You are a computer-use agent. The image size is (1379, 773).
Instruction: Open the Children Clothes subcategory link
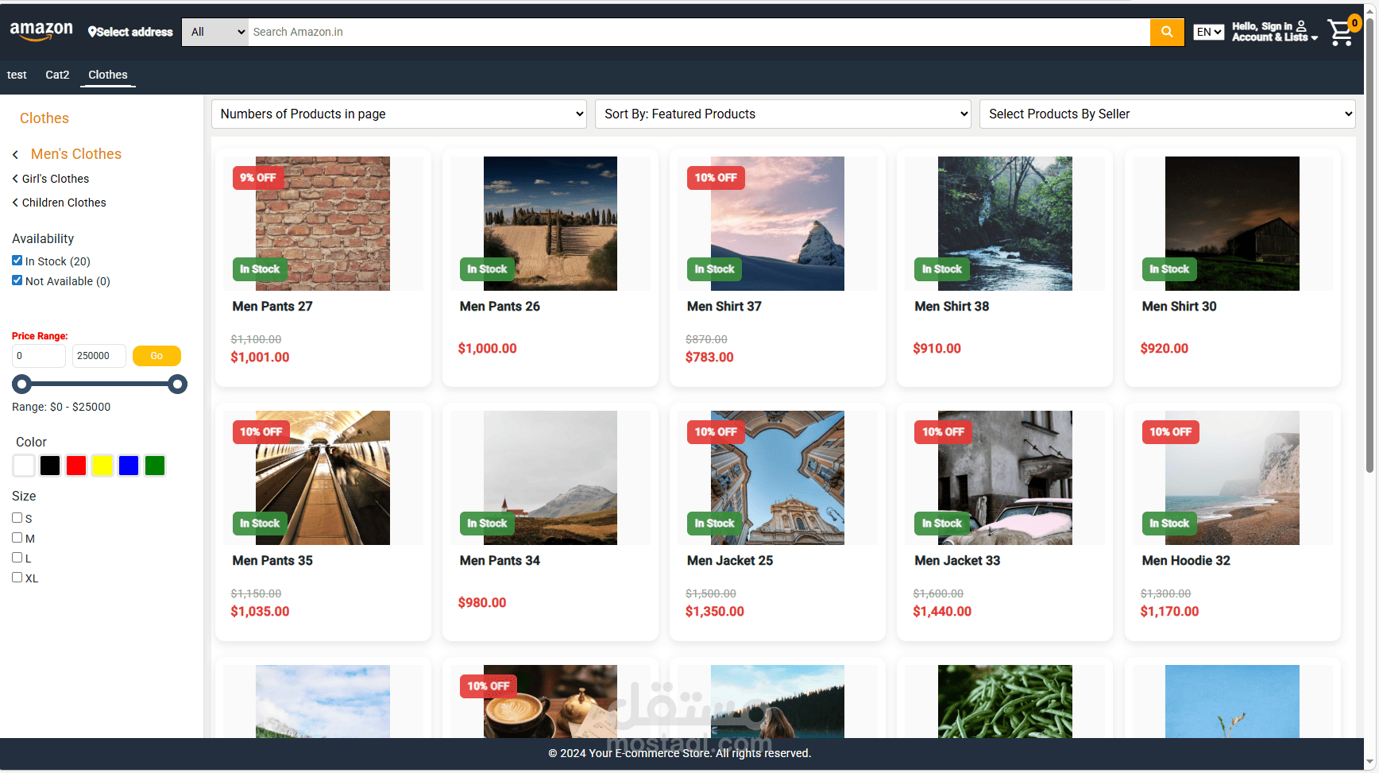(x=64, y=203)
